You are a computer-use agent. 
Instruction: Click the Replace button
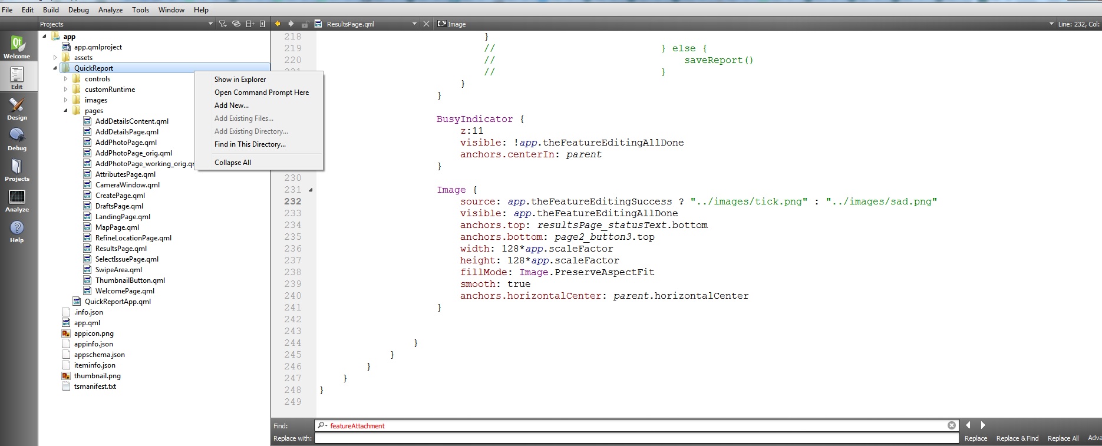976,438
